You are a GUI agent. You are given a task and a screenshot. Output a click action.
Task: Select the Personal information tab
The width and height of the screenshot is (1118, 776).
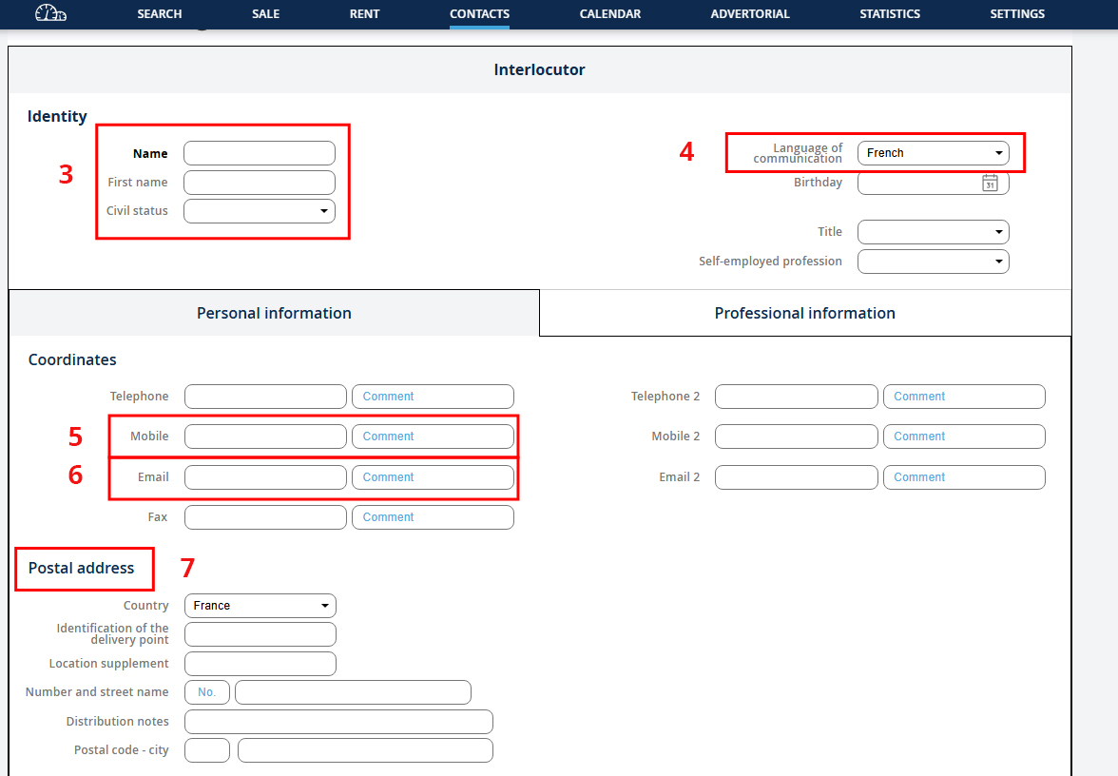pos(274,313)
